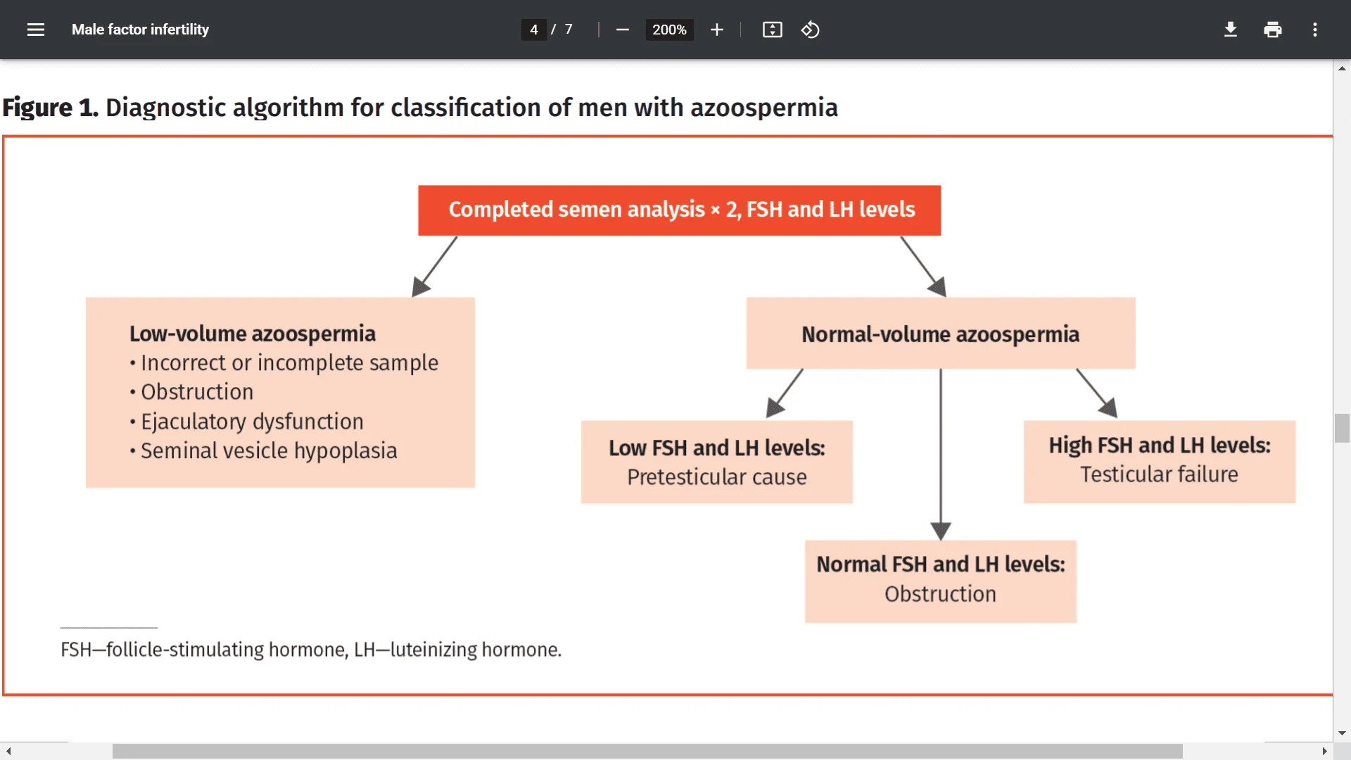Click the more options icon (three dots)
This screenshot has height=760, width=1351.
1317,30
